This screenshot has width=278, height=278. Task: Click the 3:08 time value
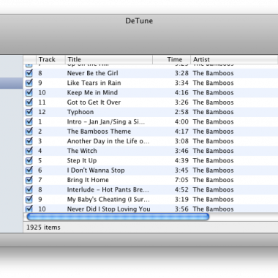(x=181, y=141)
